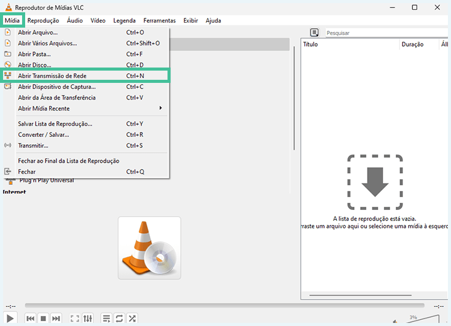Click the Abrir Disco disc icon
The width and height of the screenshot is (451, 326).
[x=8, y=64]
